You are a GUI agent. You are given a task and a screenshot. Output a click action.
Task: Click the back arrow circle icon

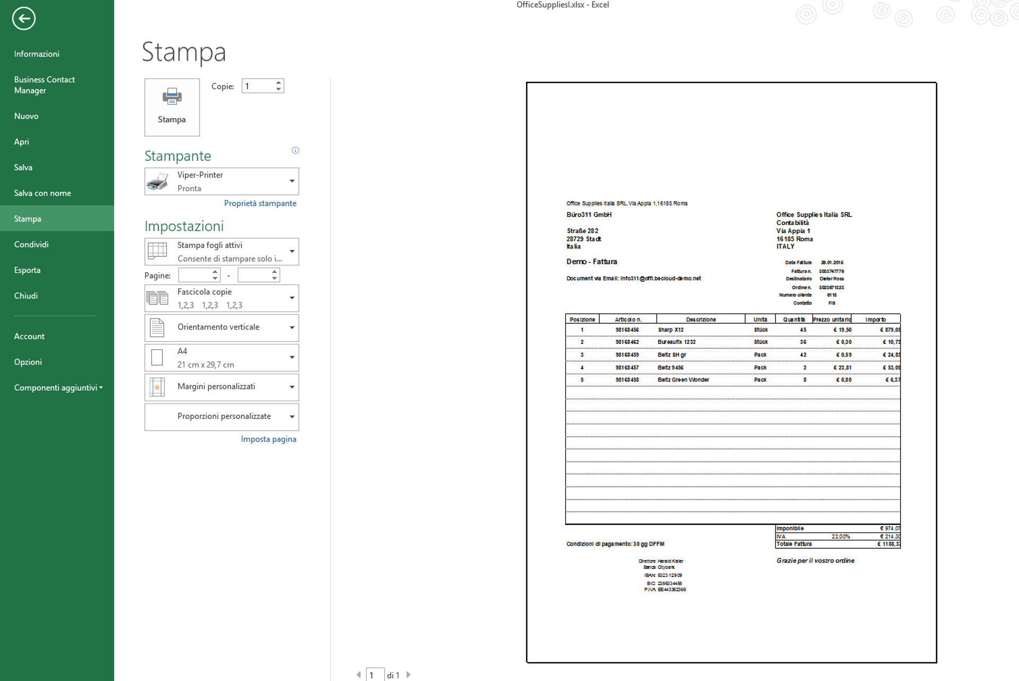point(23,19)
